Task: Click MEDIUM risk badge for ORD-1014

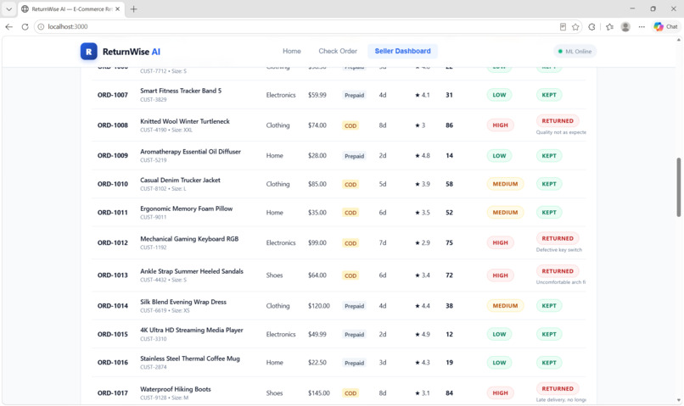Action: pos(505,306)
